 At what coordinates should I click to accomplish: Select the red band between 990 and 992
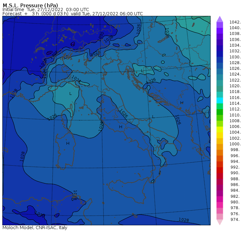(220, 170)
